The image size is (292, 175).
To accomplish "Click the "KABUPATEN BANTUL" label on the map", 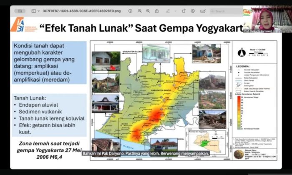I will [x=161, y=90].
